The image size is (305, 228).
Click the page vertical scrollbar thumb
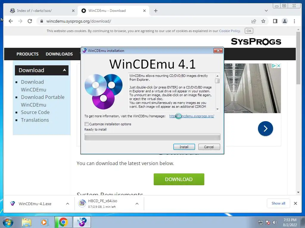pyautogui.click(x=298, y=58)
